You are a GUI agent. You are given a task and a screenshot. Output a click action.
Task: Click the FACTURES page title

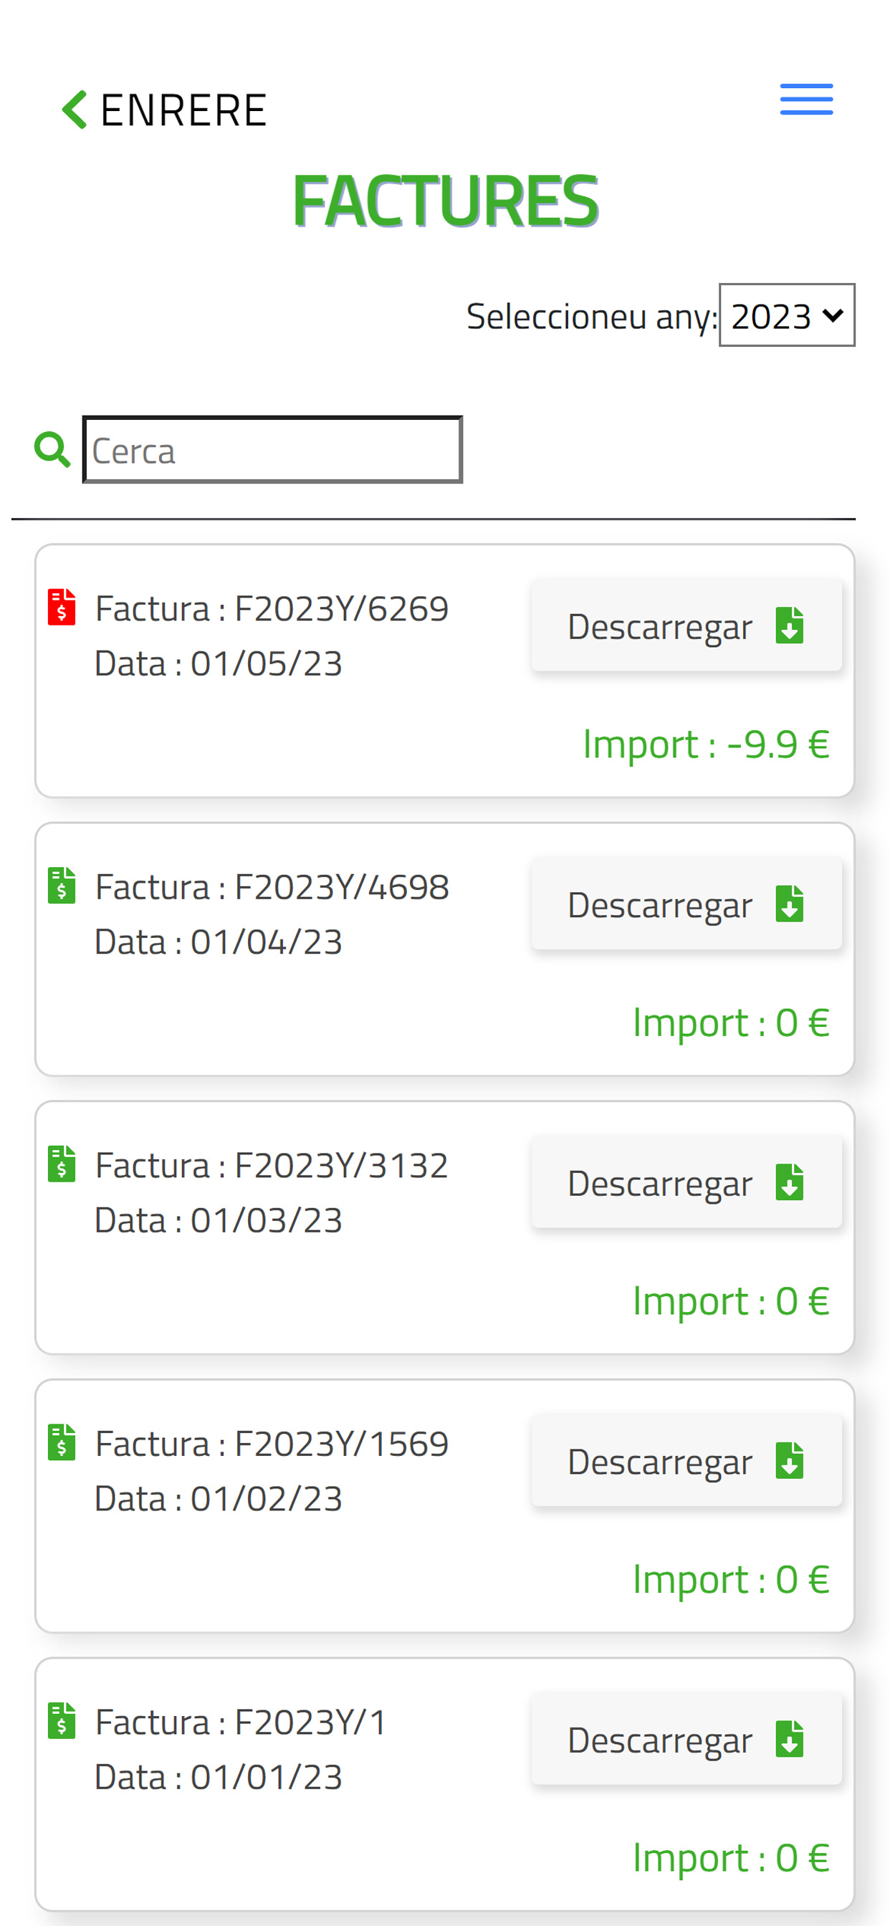(x=445, y=201)
